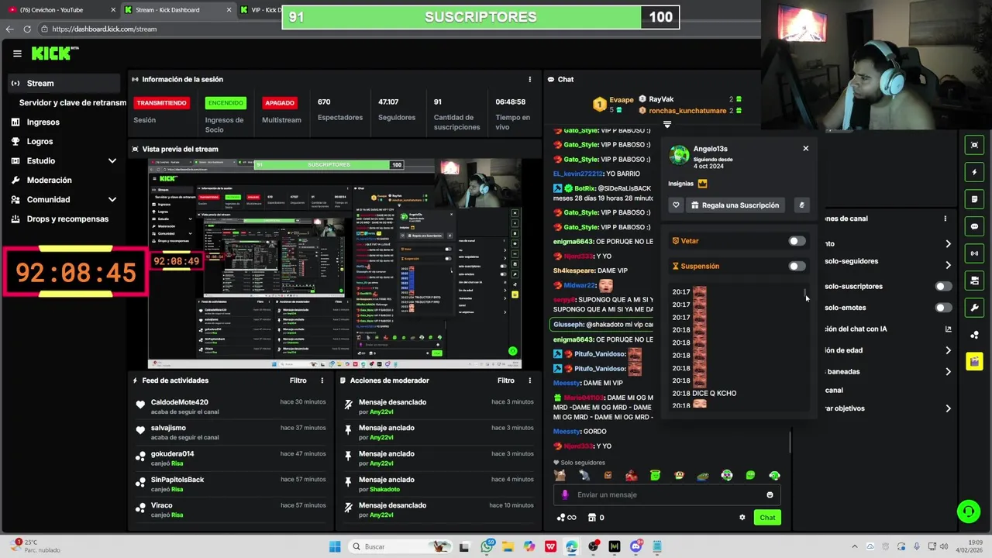The height and width of the screenshot is (558, 992).
Task: Open the hamburger menu beside the Kick logo
Action: [17, 53]
